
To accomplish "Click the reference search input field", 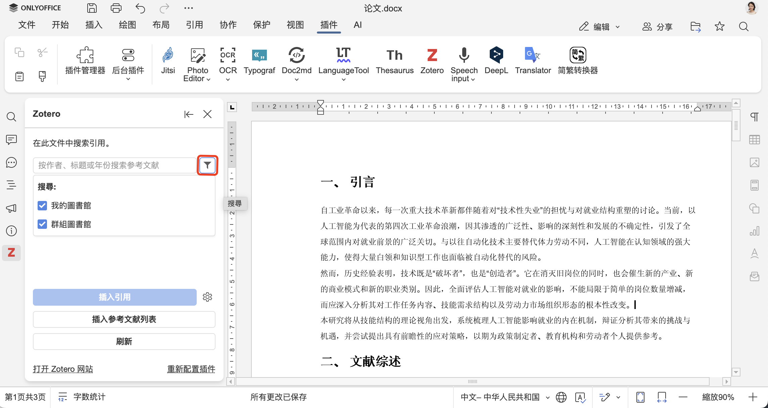I will pos(114,165).
